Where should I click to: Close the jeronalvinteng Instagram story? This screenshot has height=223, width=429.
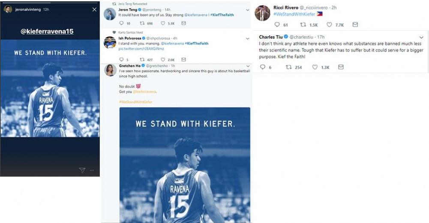click(x=94, y=9)
